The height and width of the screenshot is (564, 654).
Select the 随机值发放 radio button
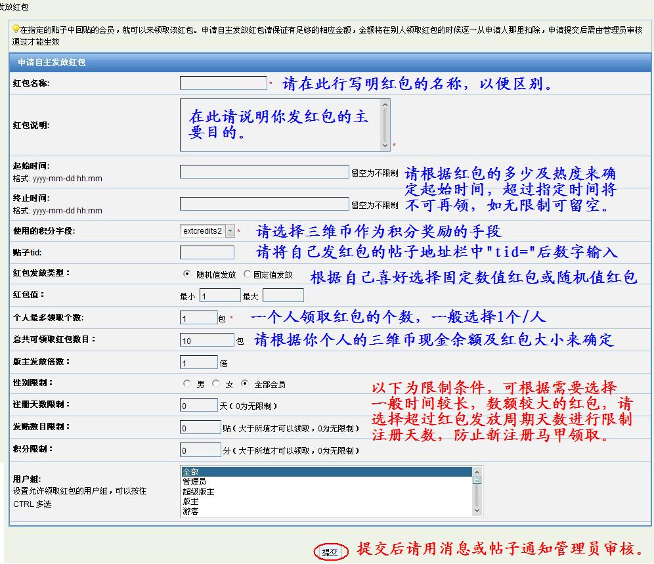click(186, 274)
